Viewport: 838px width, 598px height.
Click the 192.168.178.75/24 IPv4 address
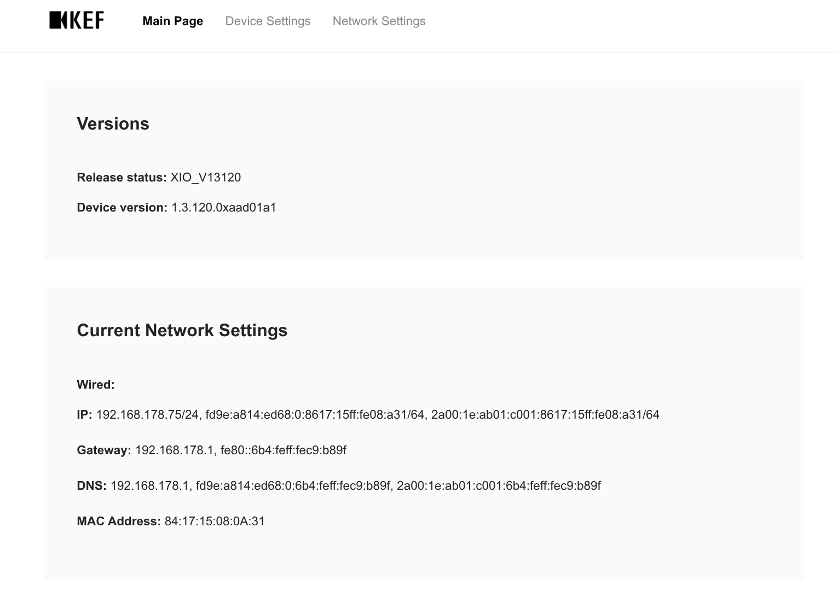pyautogui.click(x=147, y=415)
